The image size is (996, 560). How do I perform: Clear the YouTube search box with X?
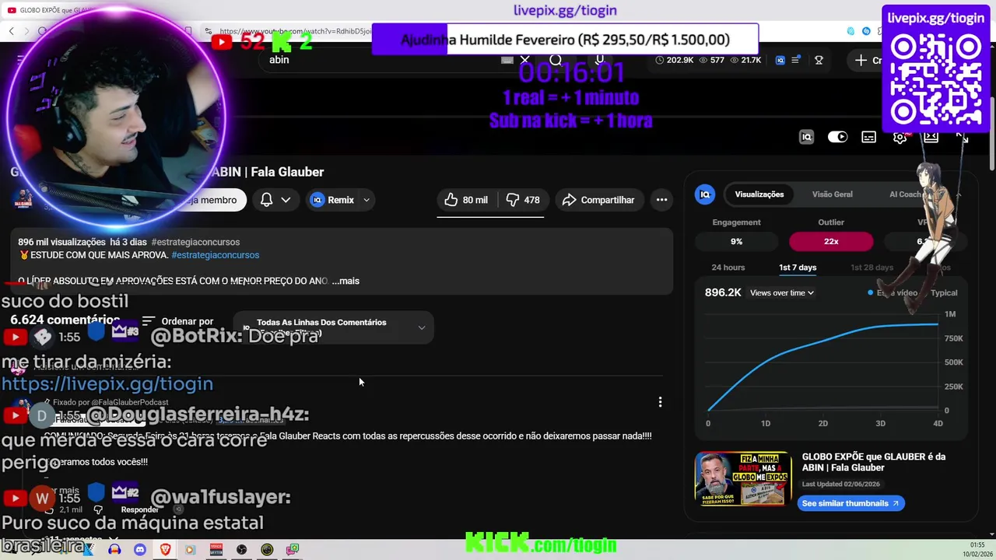(525, 60)
